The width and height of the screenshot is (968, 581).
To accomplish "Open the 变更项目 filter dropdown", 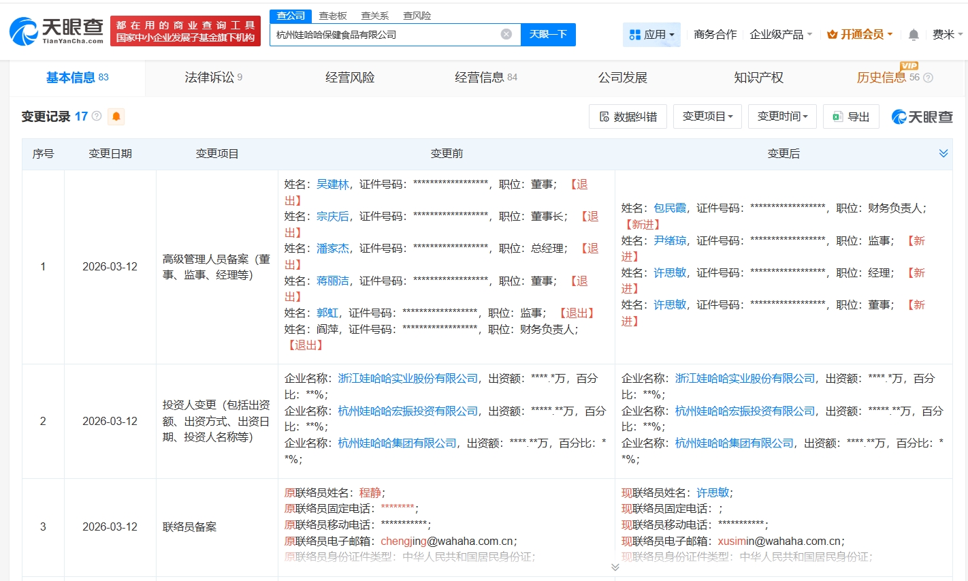I will (707, 116).
